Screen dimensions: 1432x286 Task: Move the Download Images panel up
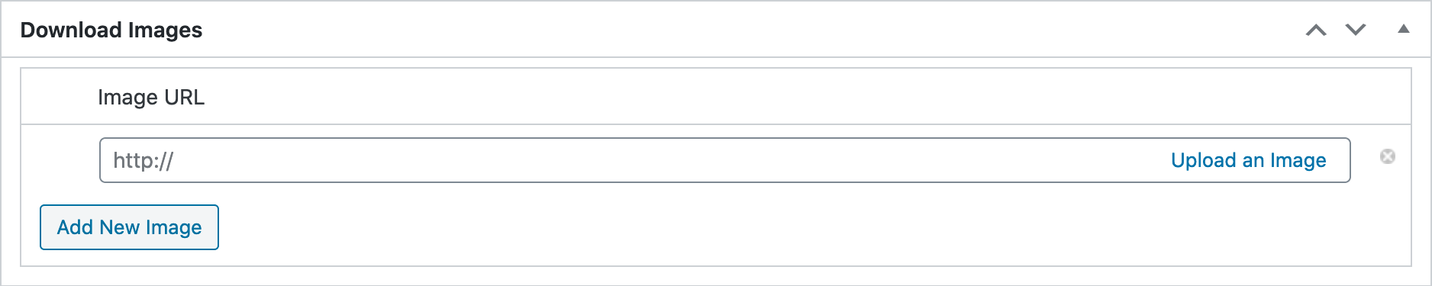(x=1316, y=30)
